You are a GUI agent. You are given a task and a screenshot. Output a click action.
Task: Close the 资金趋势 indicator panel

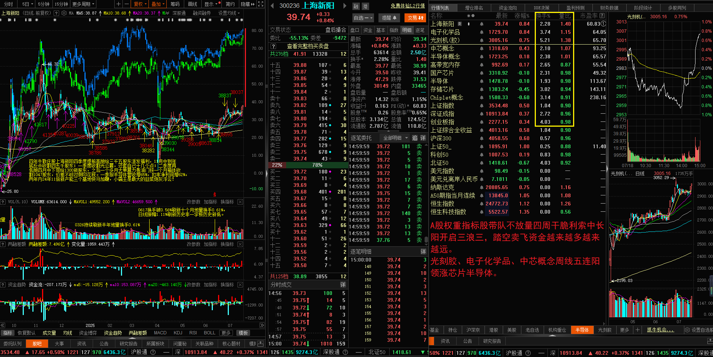[240, 285]
